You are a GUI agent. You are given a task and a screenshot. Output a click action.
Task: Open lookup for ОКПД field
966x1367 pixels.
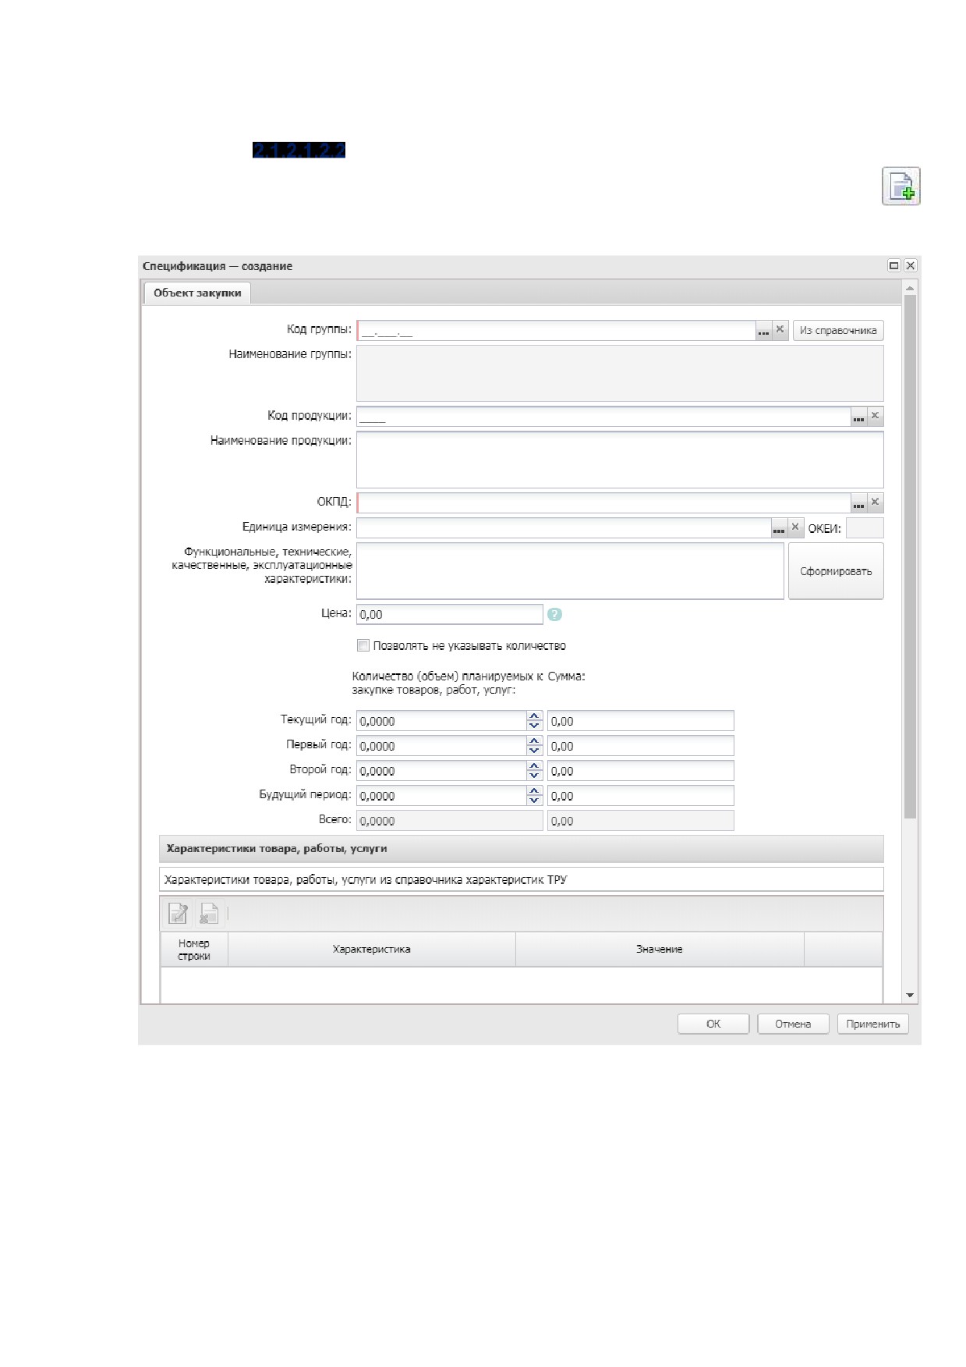858,503
